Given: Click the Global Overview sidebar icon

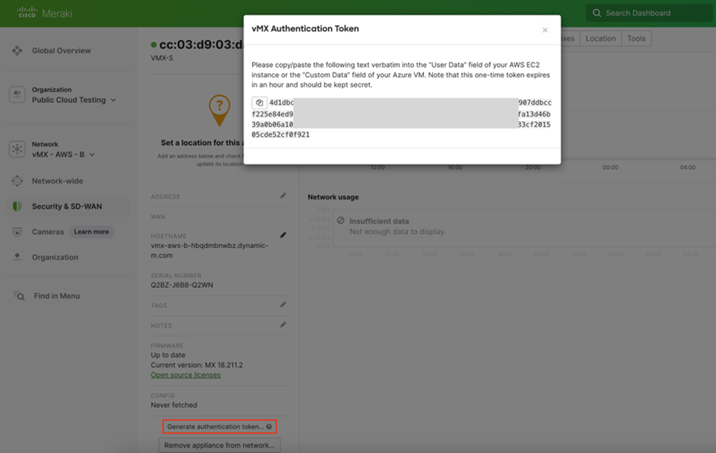Looking at the screenshot, I should point(17,51).
